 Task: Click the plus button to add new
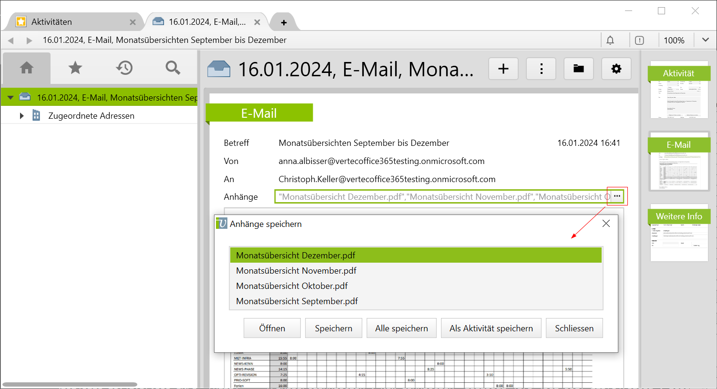[x=503, y=69]
